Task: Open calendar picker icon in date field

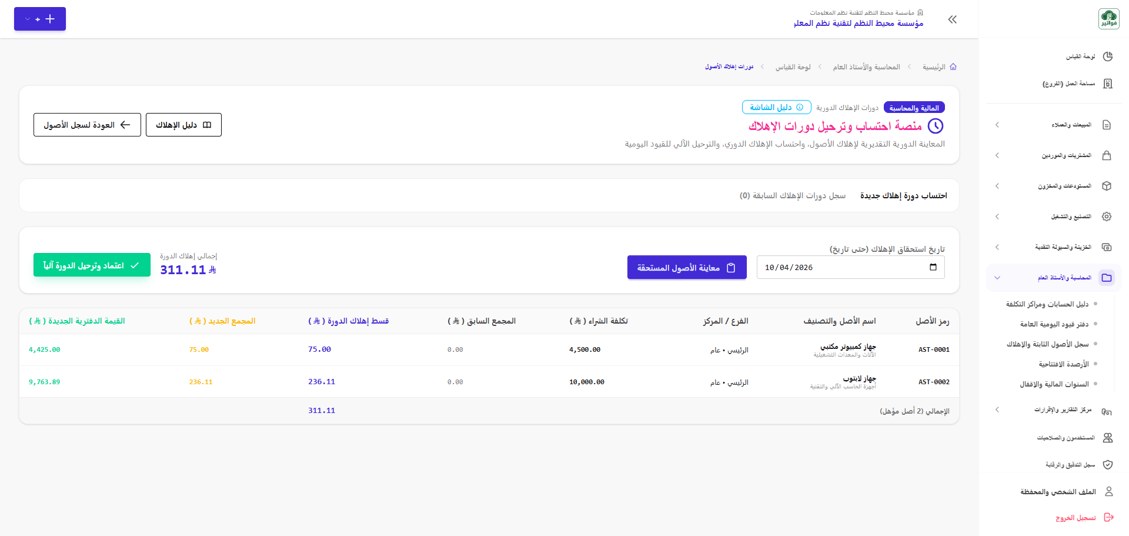Action: pyautogui.click(x=933, y=267)
